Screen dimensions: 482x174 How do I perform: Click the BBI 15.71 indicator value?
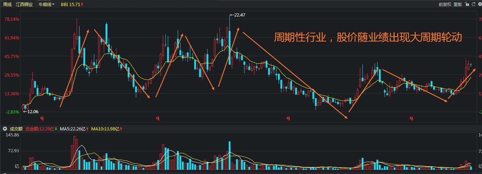[x=72, y=5]
